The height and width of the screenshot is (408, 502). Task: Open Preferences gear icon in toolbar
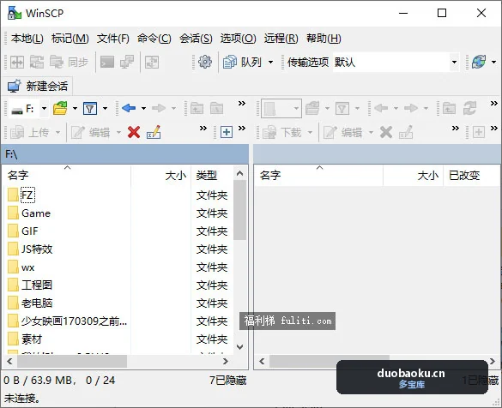pyautogui.click(x=205, y=62)
